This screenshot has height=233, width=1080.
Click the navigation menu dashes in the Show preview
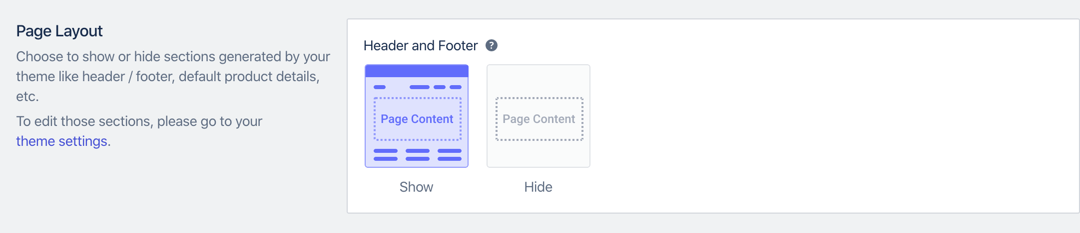[436, 87]
